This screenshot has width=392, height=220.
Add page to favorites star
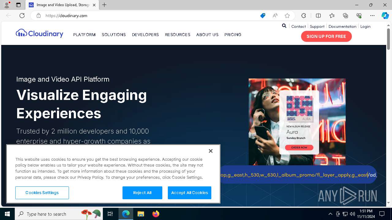click(287, 16)
